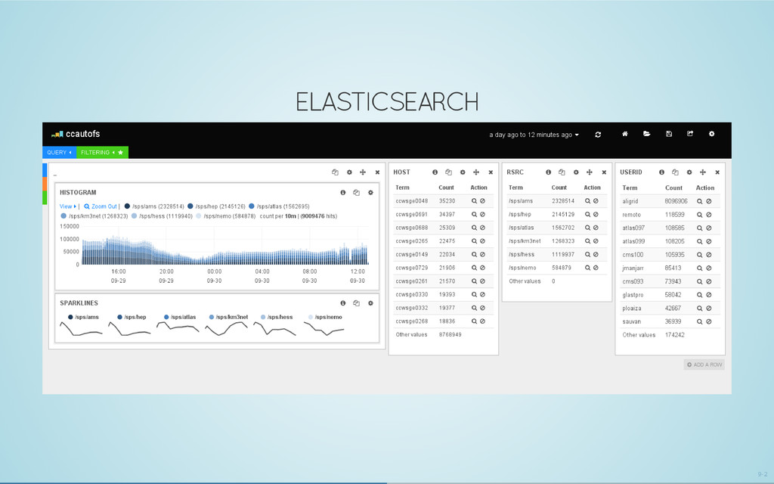The image size is (774, 484).
Task: Show info for the HISTOGRAM panel
Action: click(x=342, y=193)
